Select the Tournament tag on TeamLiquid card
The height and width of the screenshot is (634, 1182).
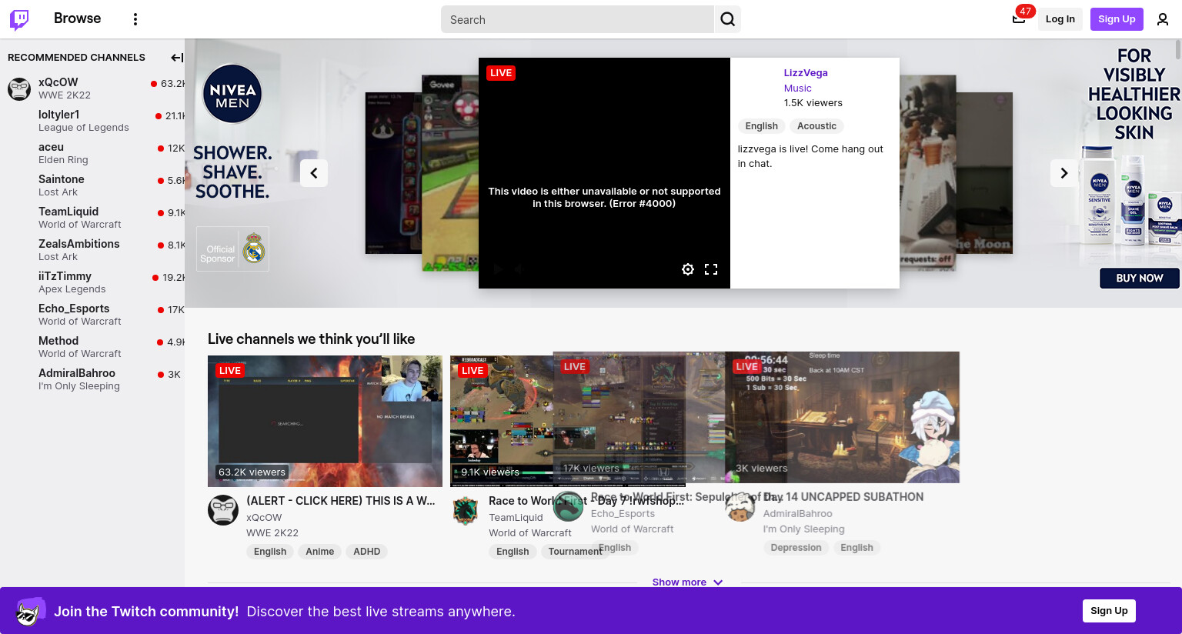tap(575, 552)
